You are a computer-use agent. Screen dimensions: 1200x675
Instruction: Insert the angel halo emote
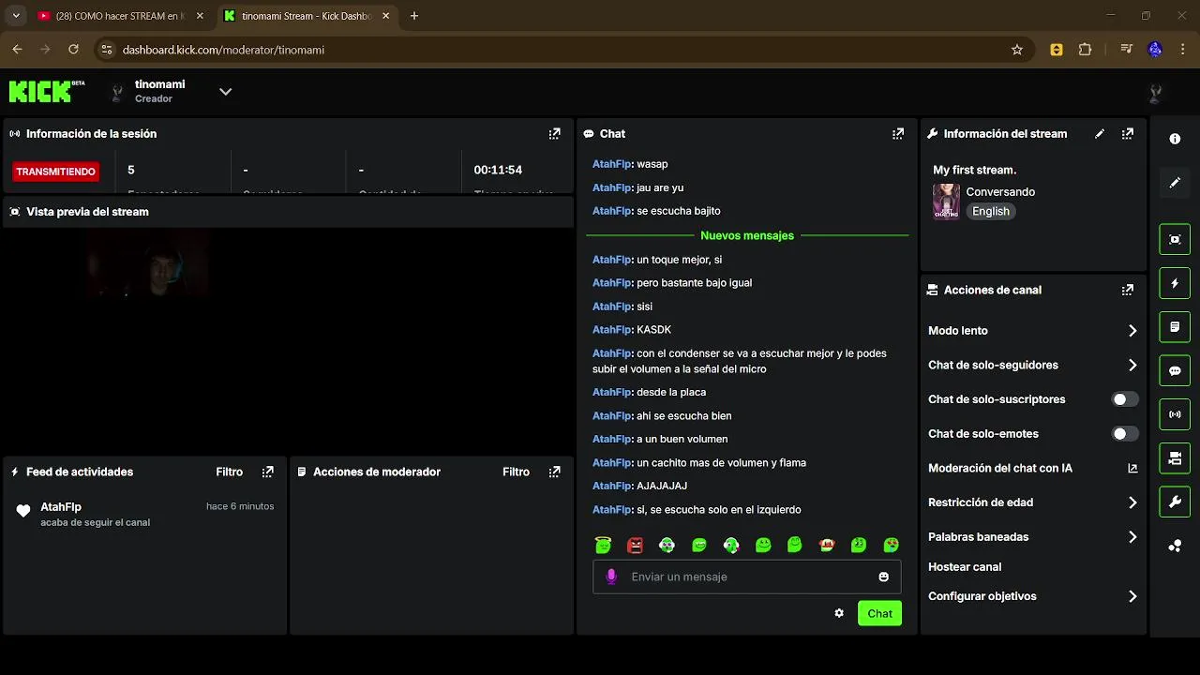pos(603,545)
